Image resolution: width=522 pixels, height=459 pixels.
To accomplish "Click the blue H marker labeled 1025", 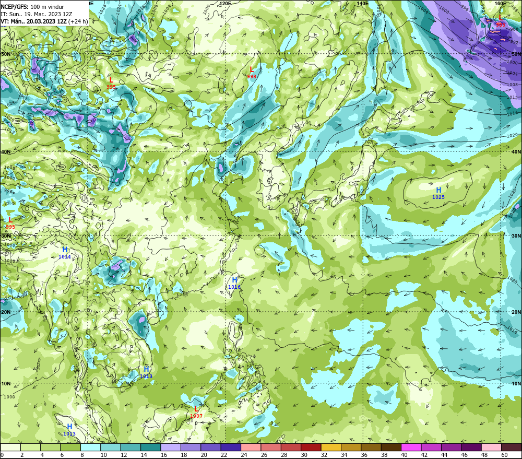I will point(439,190).
